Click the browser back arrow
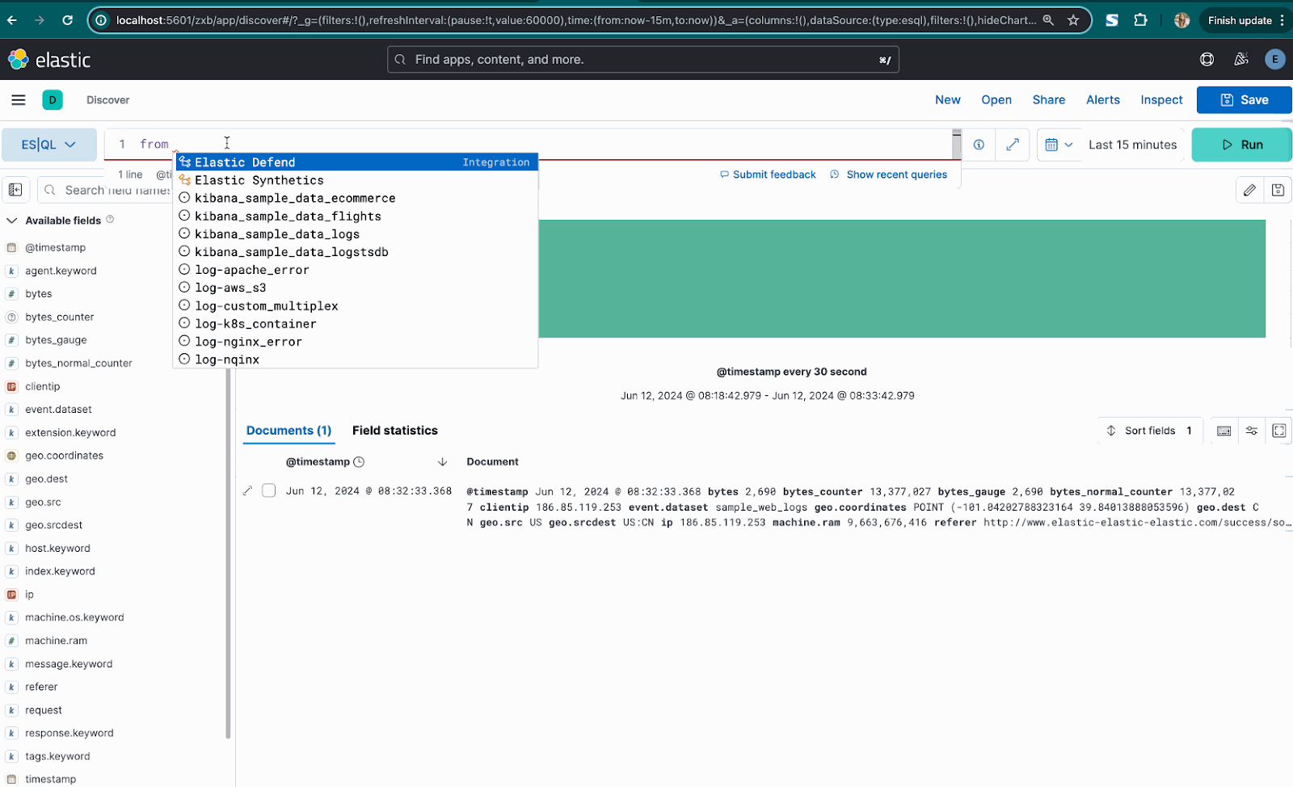Image resolution: width=1293 pixels, height=787 pixels. [12, 20]
